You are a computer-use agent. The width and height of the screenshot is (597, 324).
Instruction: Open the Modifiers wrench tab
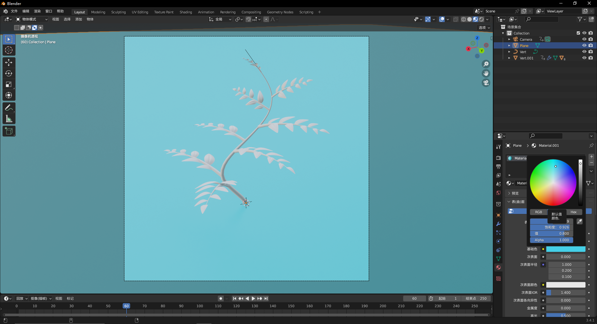(x=498, y=224)
